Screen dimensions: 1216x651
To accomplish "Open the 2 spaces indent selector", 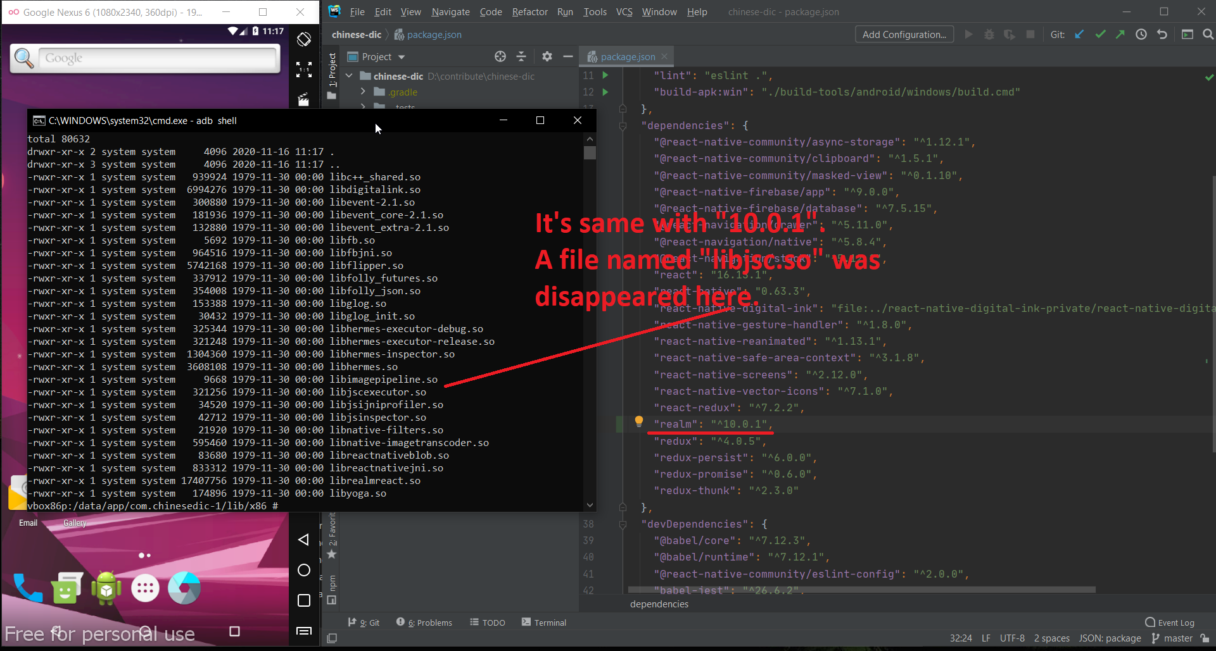I will (x=1052, y=638).
